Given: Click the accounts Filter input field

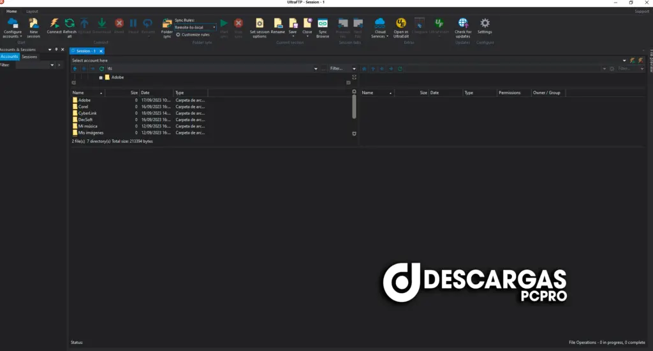Looking at the screenshot, I should coord(33,65).
